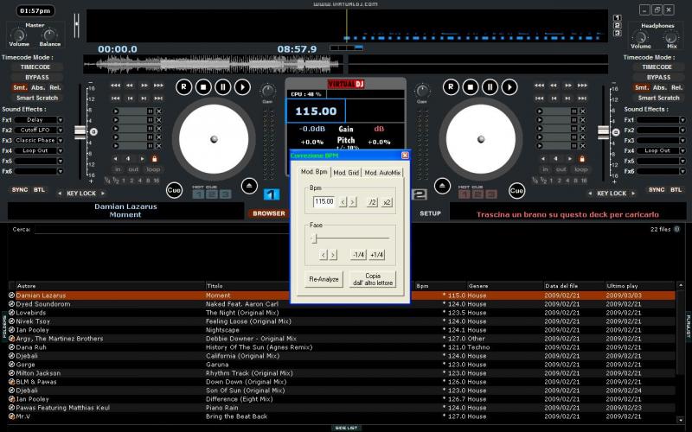Open the SETUP tab

(x=430, y=213)
